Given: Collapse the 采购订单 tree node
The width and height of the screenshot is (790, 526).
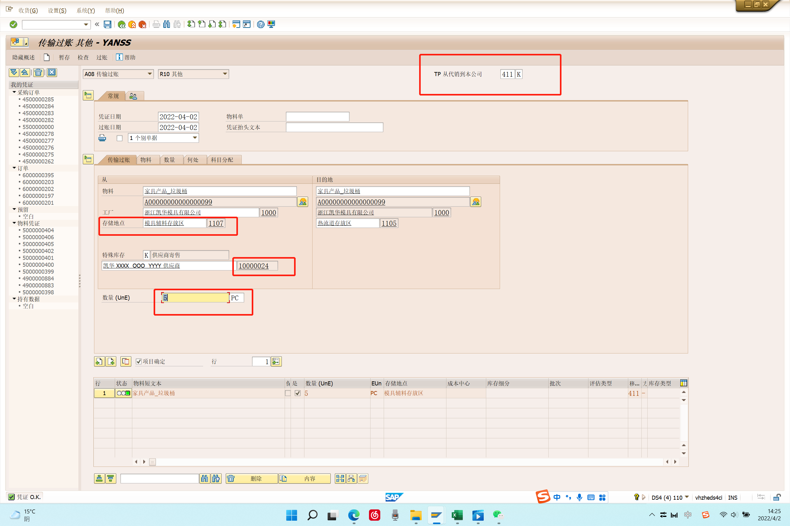Looking at the screenshot, I should (x=14, y=92).
